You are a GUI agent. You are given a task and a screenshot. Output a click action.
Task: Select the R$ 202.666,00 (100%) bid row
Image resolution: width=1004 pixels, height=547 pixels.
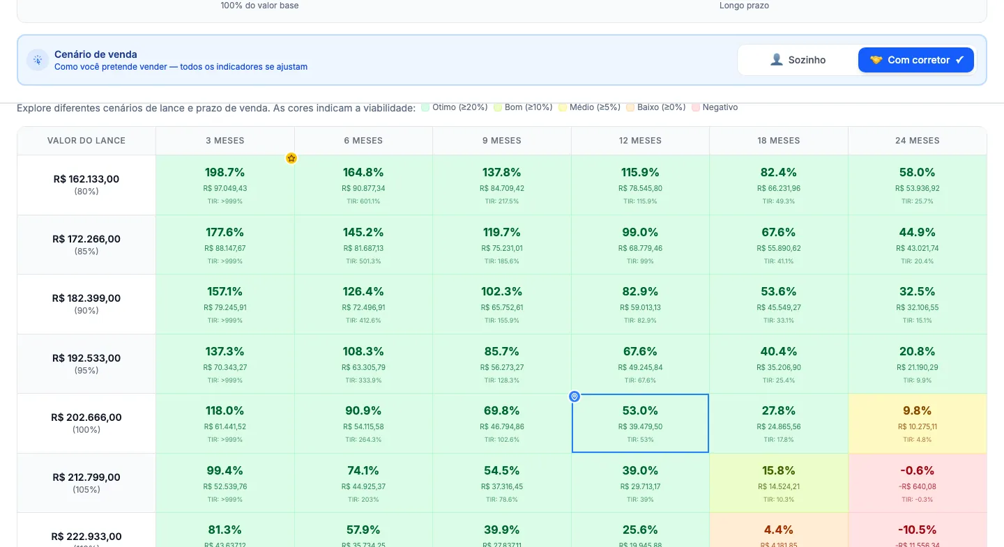(x=86, y=423)
